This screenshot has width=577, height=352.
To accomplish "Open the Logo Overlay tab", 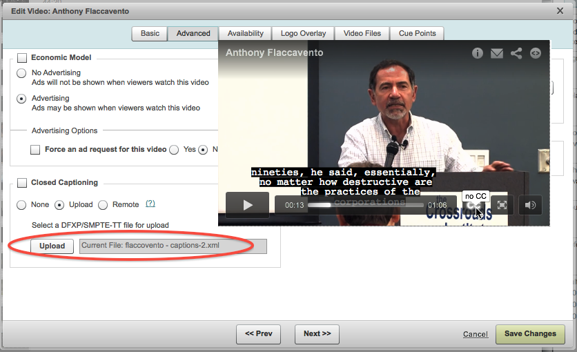I will click(303, 33).
